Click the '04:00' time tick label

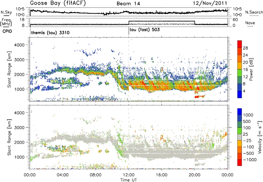click(62, 175)
